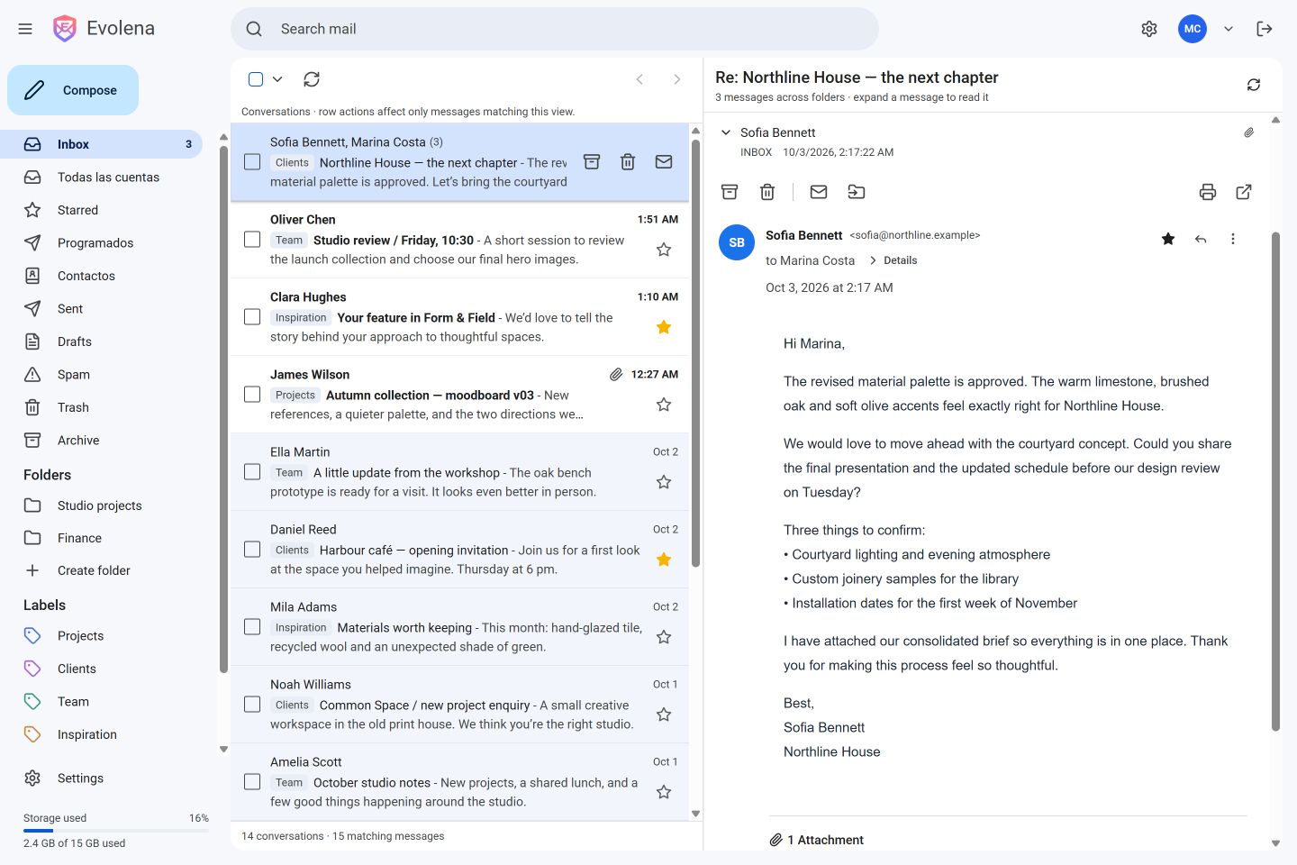Star the Oliver Chen Studio review email
The height and width of the screenshot is (865, 1297).
coord(664,250)
